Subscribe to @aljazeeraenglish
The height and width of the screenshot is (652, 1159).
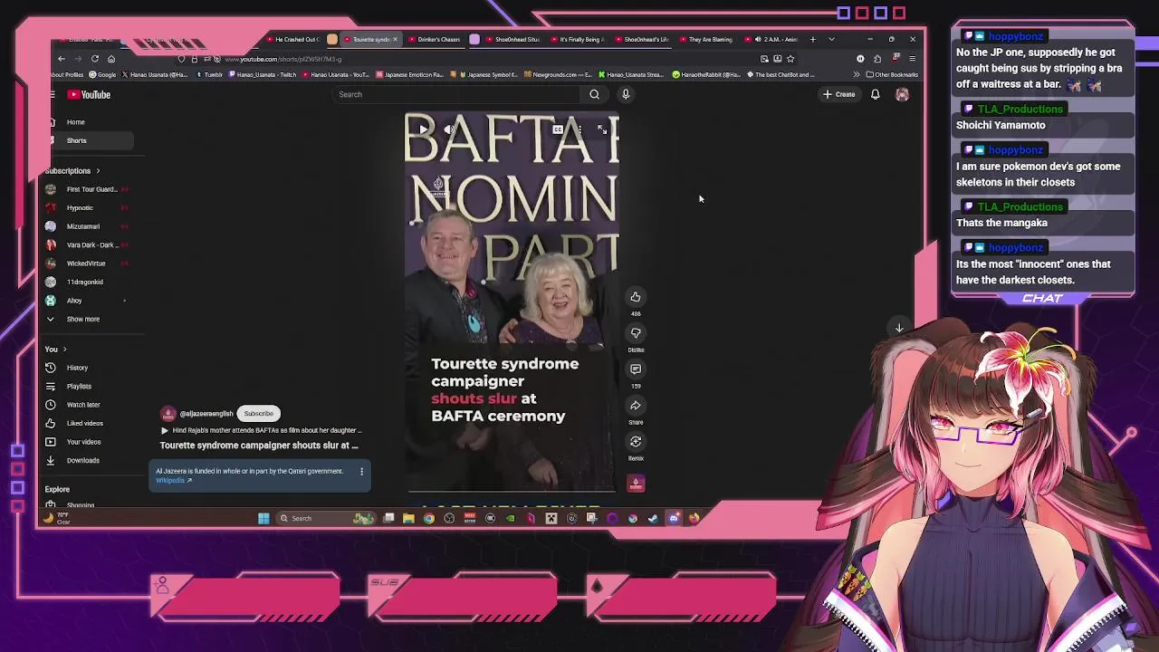(258, 414)
